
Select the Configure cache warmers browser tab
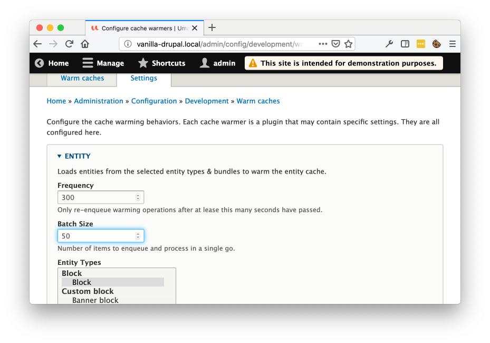tap(145, 28)
